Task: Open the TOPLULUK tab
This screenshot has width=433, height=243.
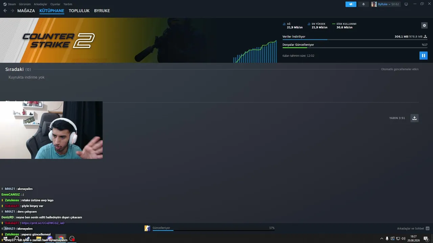Action: (79, 11)
